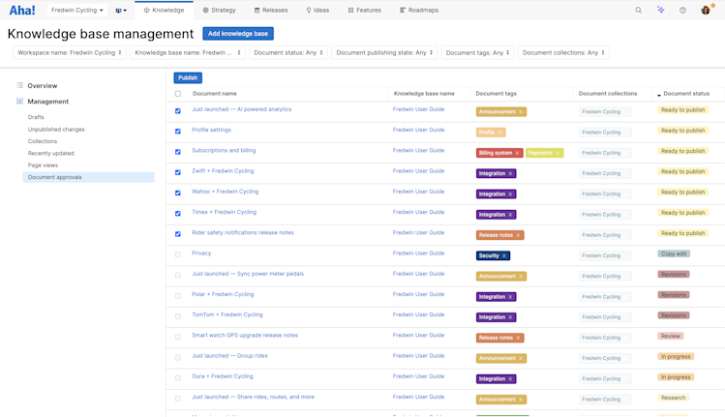This screenshot has width=725, height=417.
Task: Remove Release notes tag on Rider safety row
Action: click(x=518, y=235)
